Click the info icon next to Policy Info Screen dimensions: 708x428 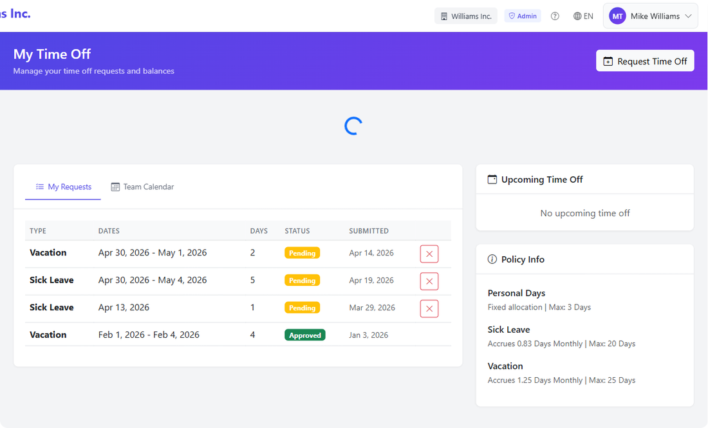[492, 259]
